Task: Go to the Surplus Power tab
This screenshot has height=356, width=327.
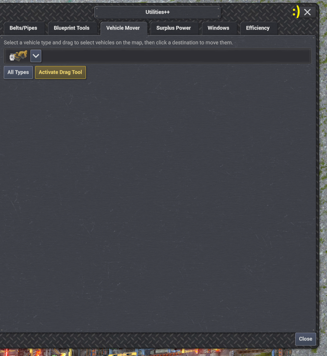Action: (x=174, y=28)
